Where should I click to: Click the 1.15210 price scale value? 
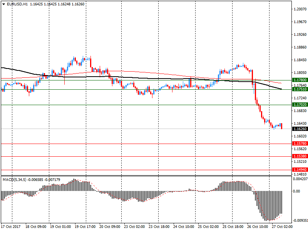[x=300, y=162]
